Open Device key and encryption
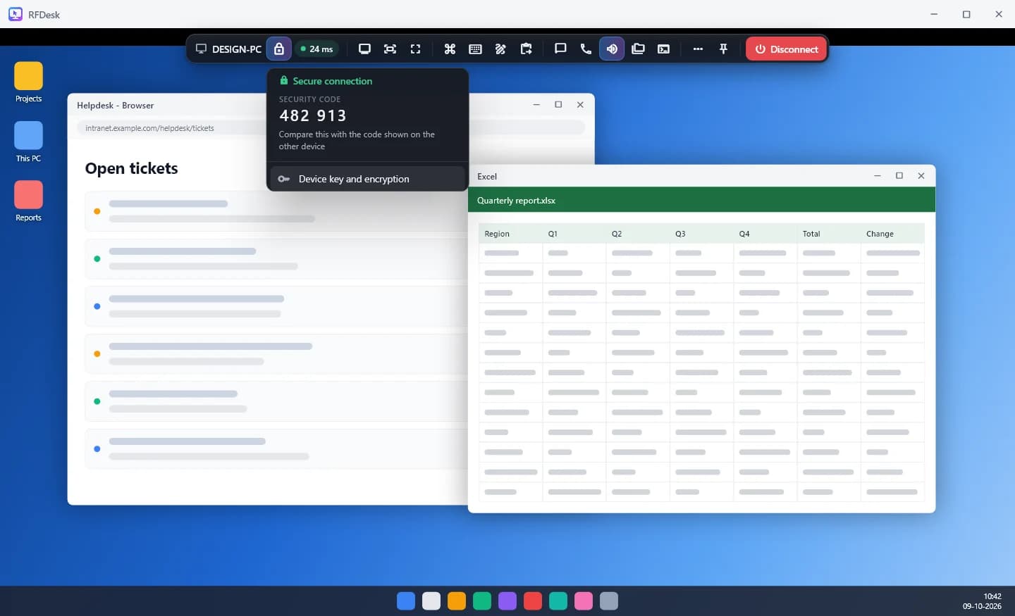1015x616 pixels. pyautogui.click(x=367, y=179)
